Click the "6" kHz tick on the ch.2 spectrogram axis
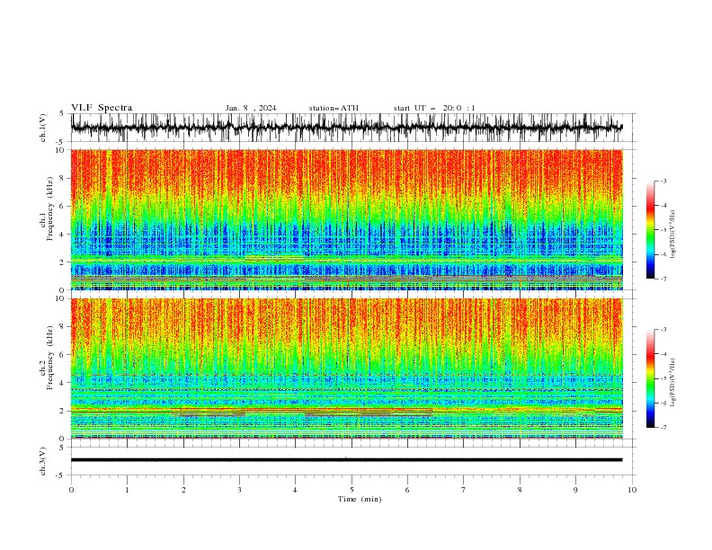712x550 pixels. [x=62, y=354]
